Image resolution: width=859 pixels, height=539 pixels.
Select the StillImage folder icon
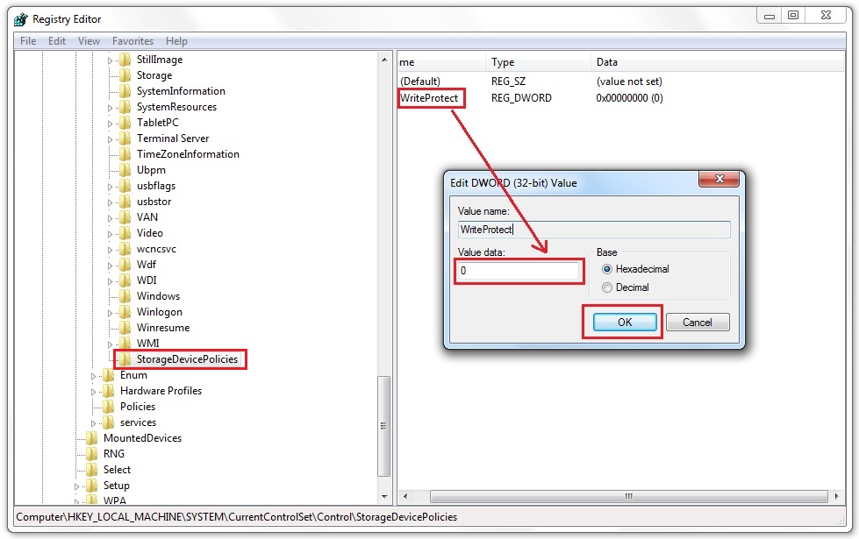pyautogui.click(x=125, y=60)
